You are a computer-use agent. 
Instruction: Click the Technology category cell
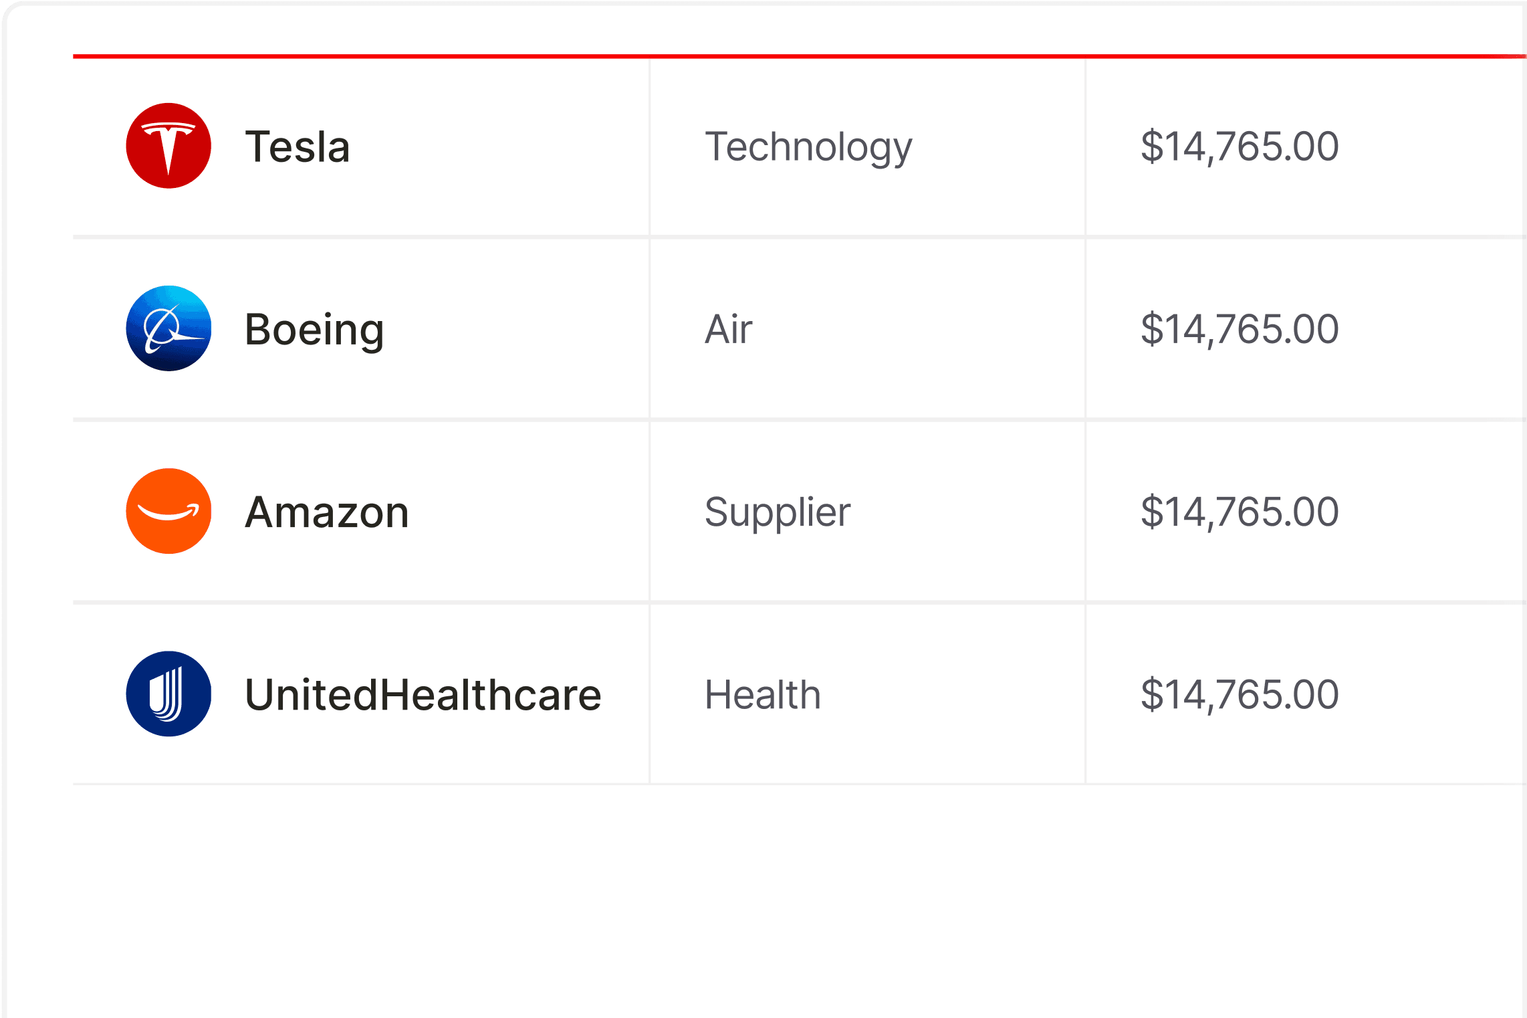(x=808, y=146)
